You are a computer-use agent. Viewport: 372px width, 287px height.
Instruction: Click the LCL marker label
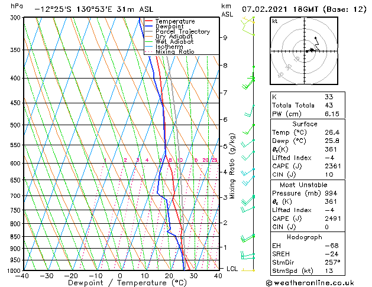(x=232, y=269)
